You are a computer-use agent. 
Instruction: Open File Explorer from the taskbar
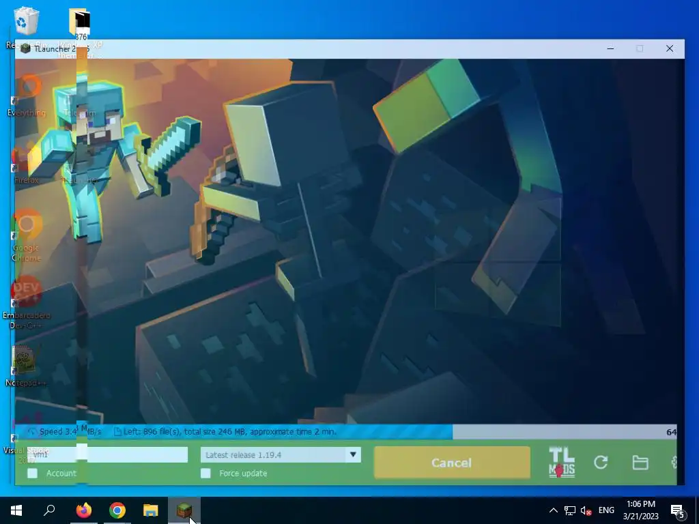pyautogui.click(x=151, y=510)
